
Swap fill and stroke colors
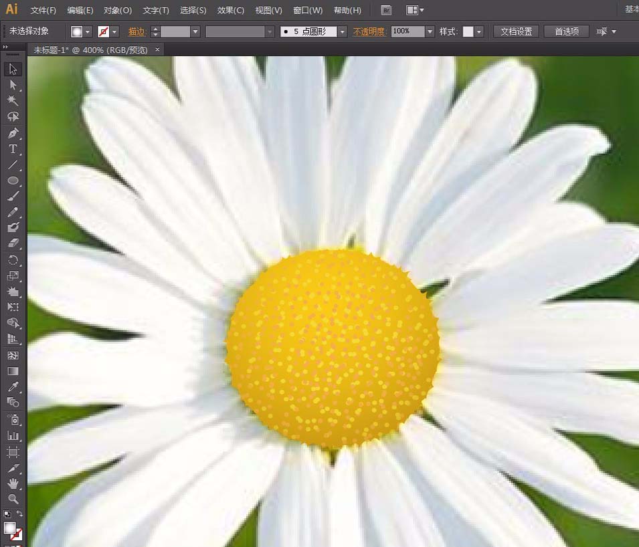pyautogui.click(x=19, y=514)
